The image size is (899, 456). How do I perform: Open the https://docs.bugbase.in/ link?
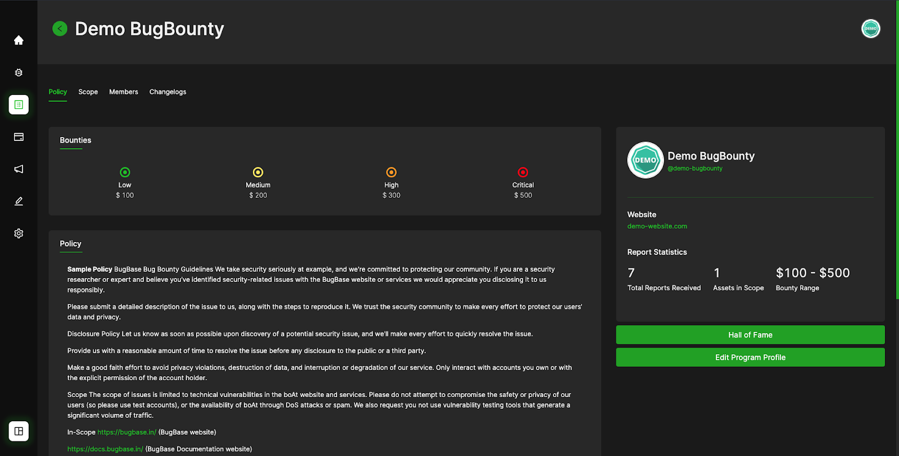(x=105, y=449)
